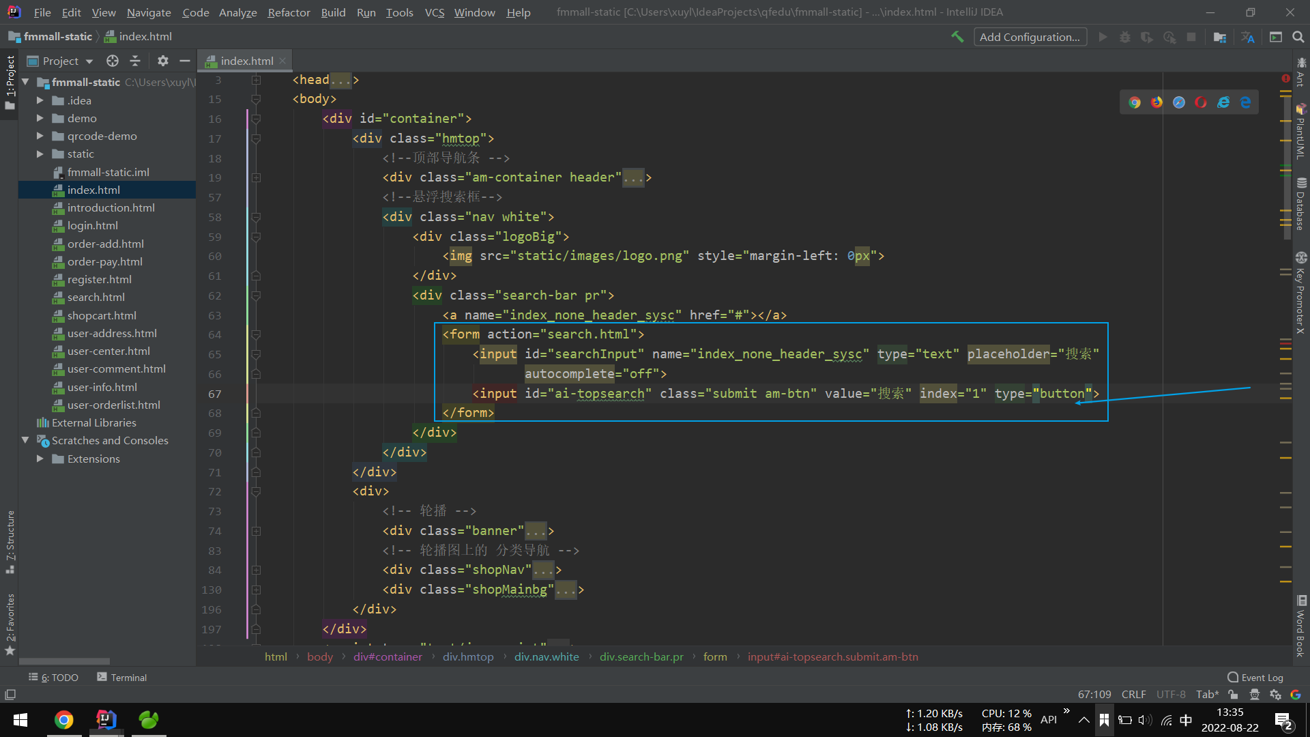Image resolution: width=1310 pixels, height=737 pixels.
Task: Expand the Extensions folder
Action: pyautogui.click(x=40, y=459)
